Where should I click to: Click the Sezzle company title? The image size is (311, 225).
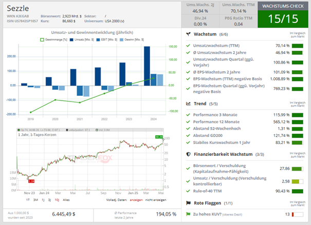[18, 9]
